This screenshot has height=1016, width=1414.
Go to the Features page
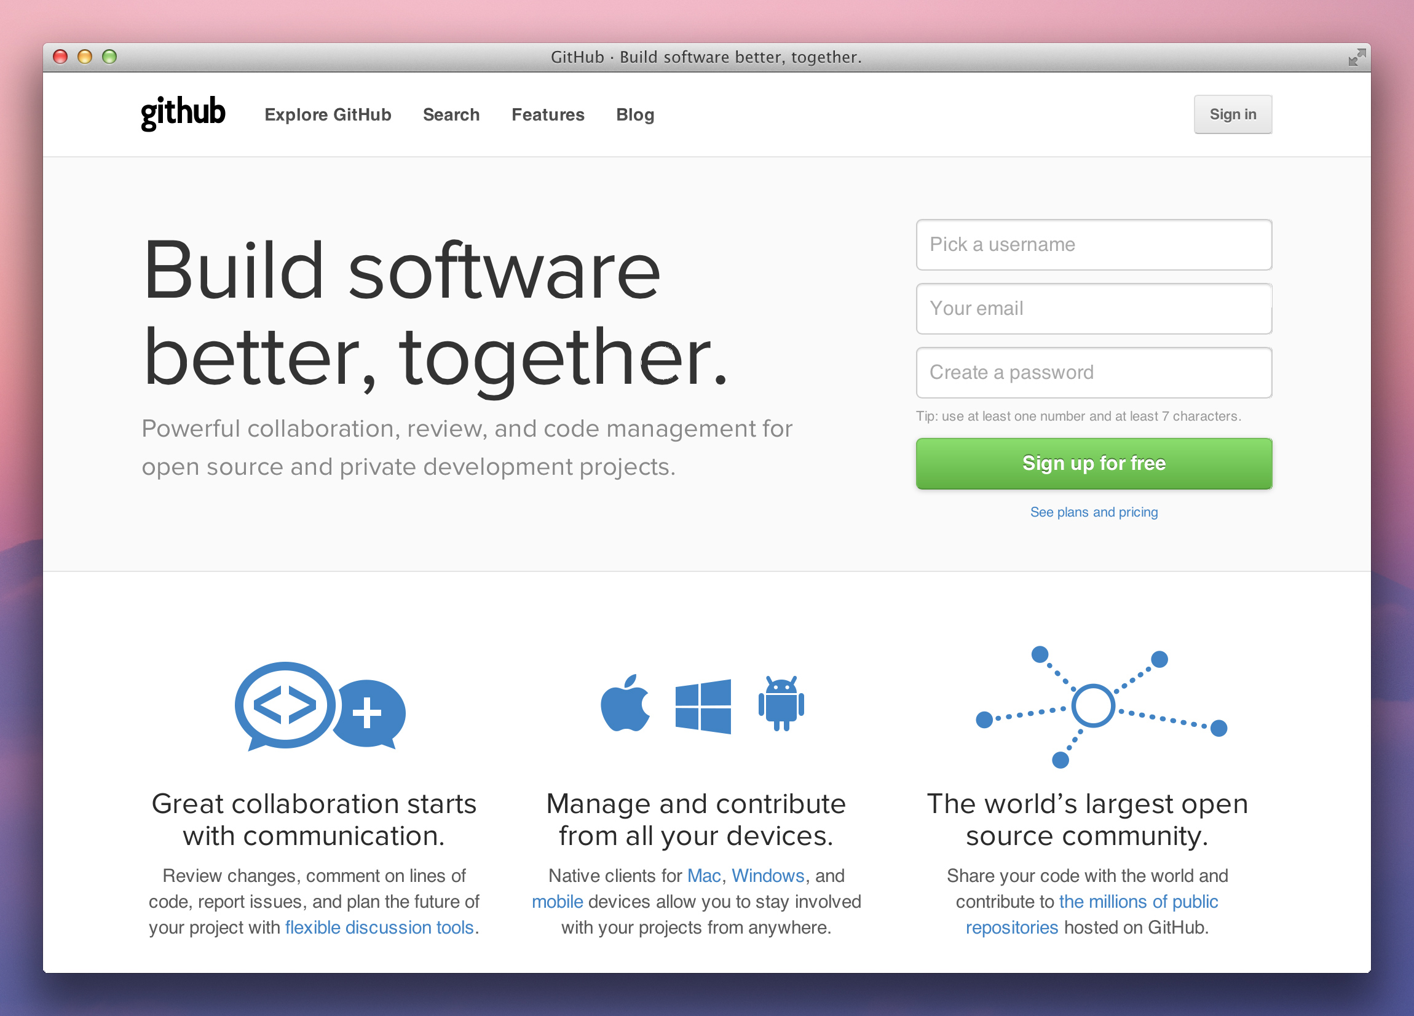coord(548,115)
